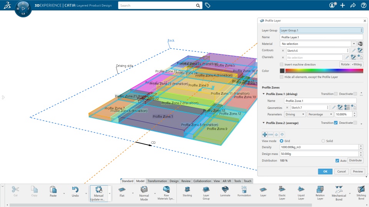Click the dark color swatch
Viewport: 369px width, 207px height.
click(x=282, y=71)
